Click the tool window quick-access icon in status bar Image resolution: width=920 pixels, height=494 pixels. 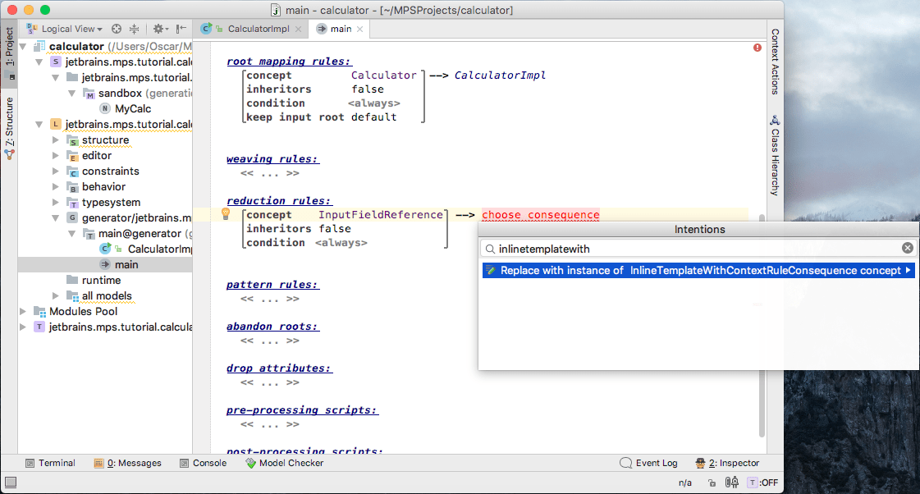(x=10, y=483)
